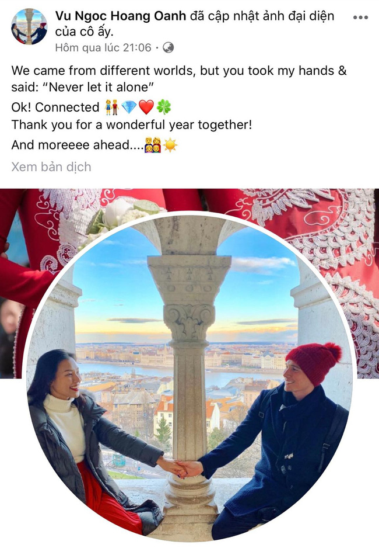Click the globe public privacy icon
Screen dimensions: 379x555
tap(168, 47)
